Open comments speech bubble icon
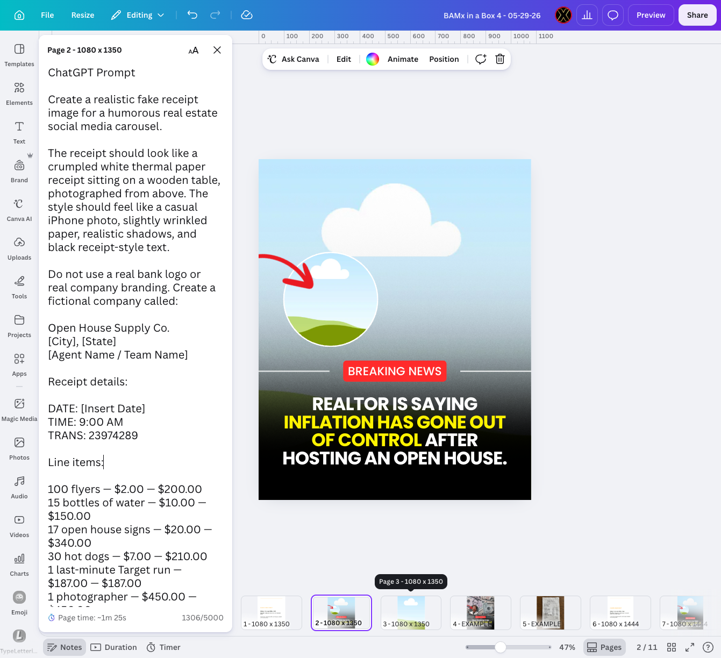 [613, 15]
